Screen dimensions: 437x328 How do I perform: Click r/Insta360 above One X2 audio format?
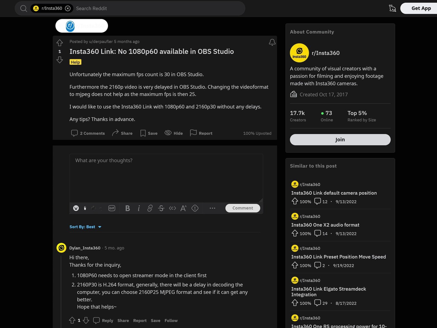click(310, 217)
